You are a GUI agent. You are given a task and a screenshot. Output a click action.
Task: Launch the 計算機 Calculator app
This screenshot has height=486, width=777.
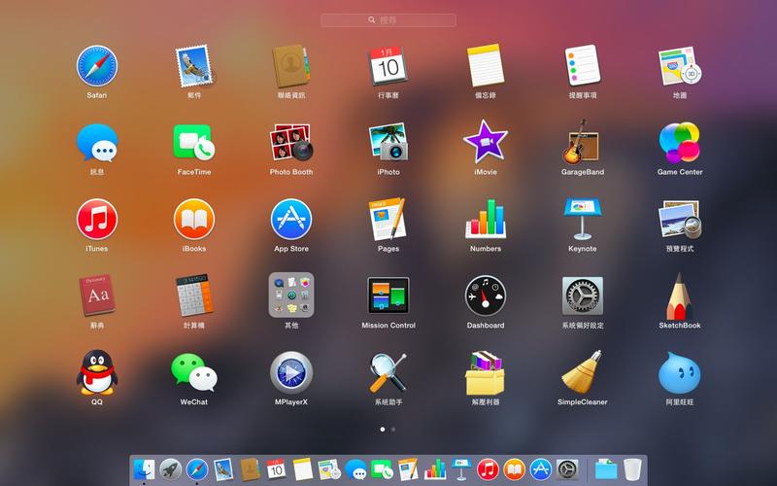(x=194, y=295)
